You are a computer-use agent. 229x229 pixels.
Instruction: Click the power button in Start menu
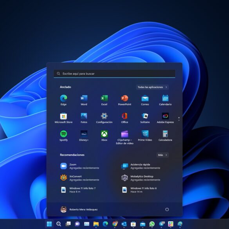pos(167,209)
